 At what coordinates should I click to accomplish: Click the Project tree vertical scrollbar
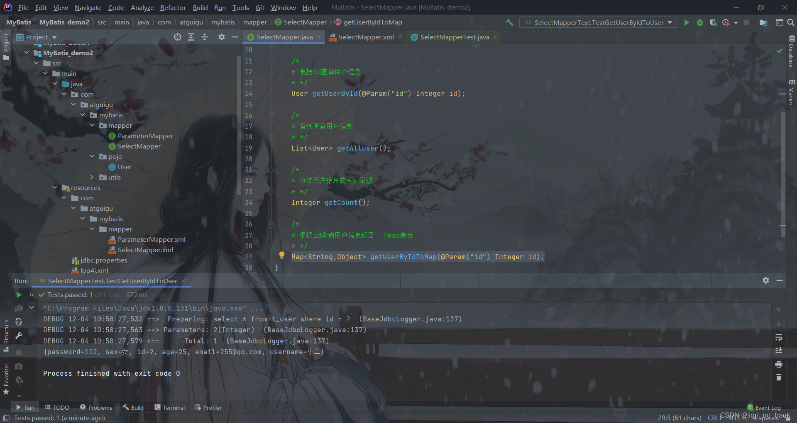[x=239, y=124]
